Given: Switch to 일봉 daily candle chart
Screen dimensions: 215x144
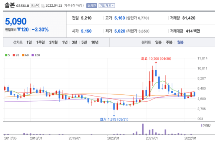Looking at the screenshot, I should point(158,42).
